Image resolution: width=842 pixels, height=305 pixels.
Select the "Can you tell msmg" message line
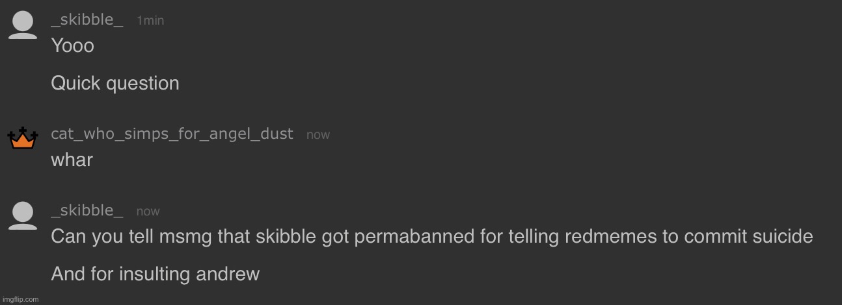coord(431,237)
